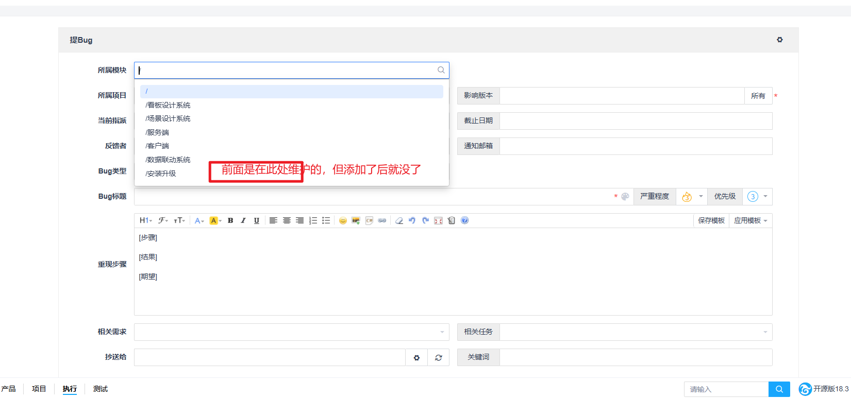851x398 pixels.
Task: Open the H1 heading format menu
Action: tap(146, 220)
